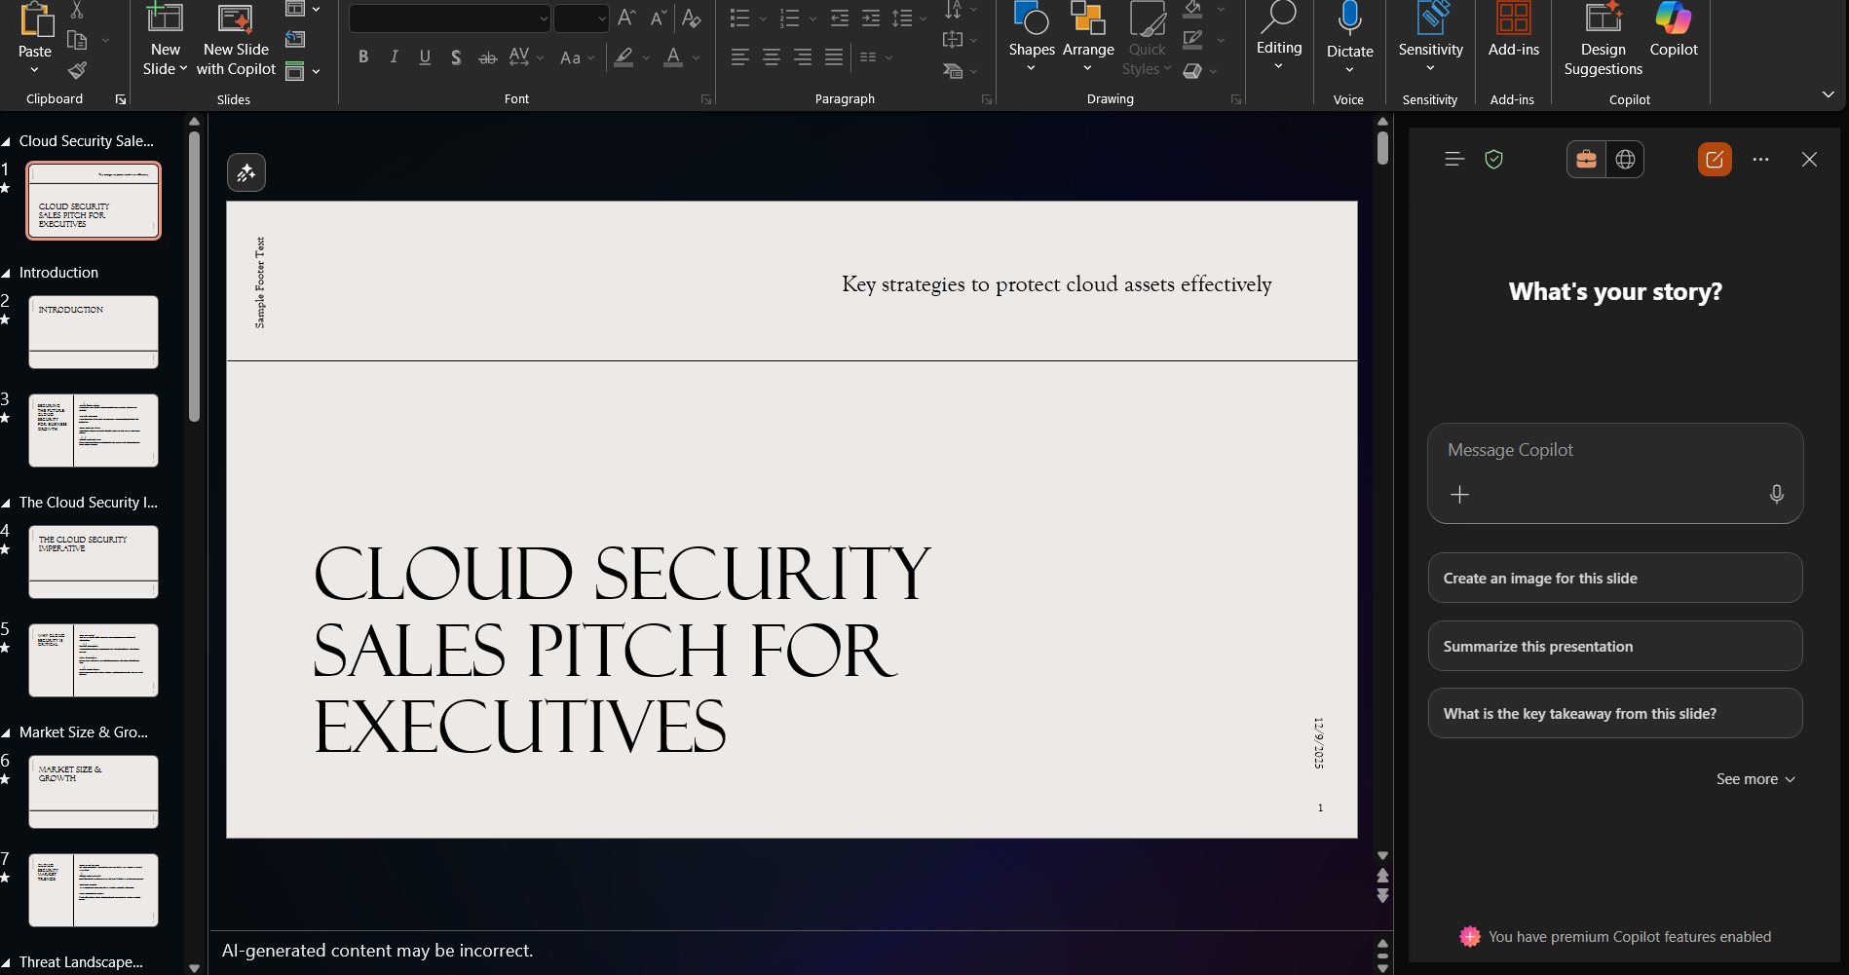Screen dimensions: 1849x975
Task: Open the Copilot more options menu
Action: click(1760, 160)
